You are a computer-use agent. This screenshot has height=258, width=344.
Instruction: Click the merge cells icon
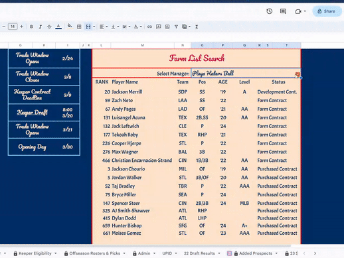click(x=88, y=27)
